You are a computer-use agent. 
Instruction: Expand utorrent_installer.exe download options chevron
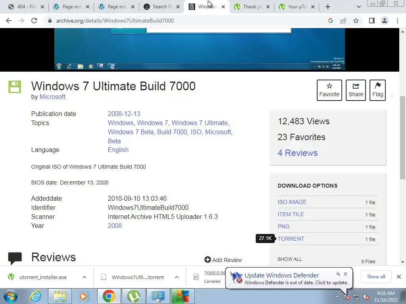click(x=84, y=277)
